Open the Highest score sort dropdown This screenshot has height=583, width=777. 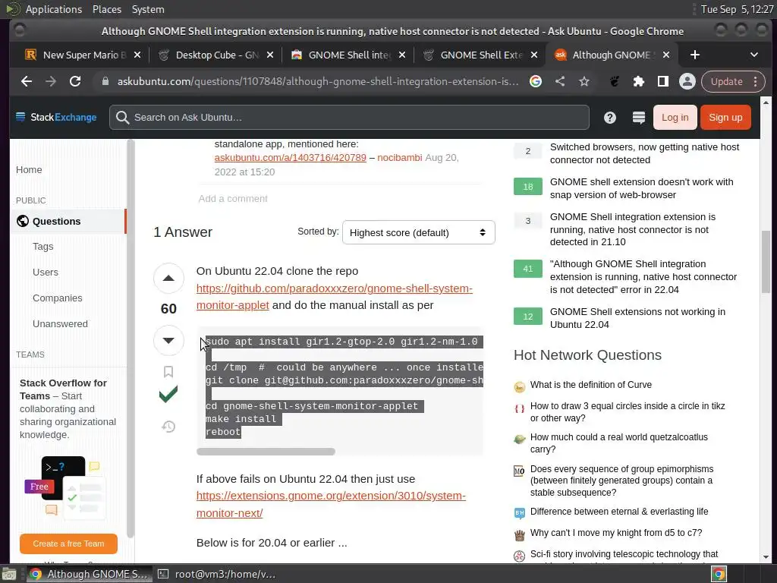coord(418,232)
